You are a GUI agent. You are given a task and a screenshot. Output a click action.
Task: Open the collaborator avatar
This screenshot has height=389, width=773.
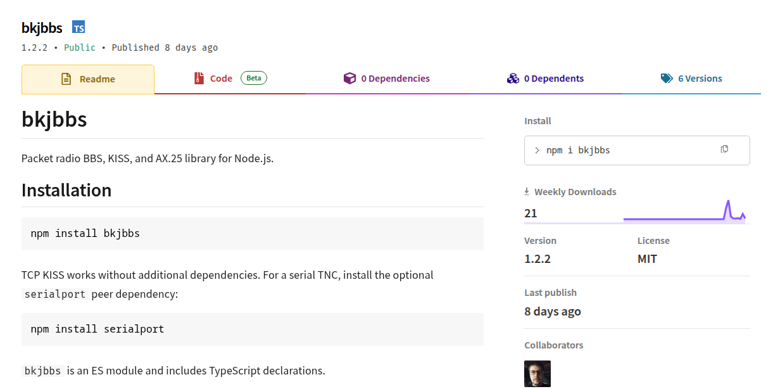tap(537, 374)
